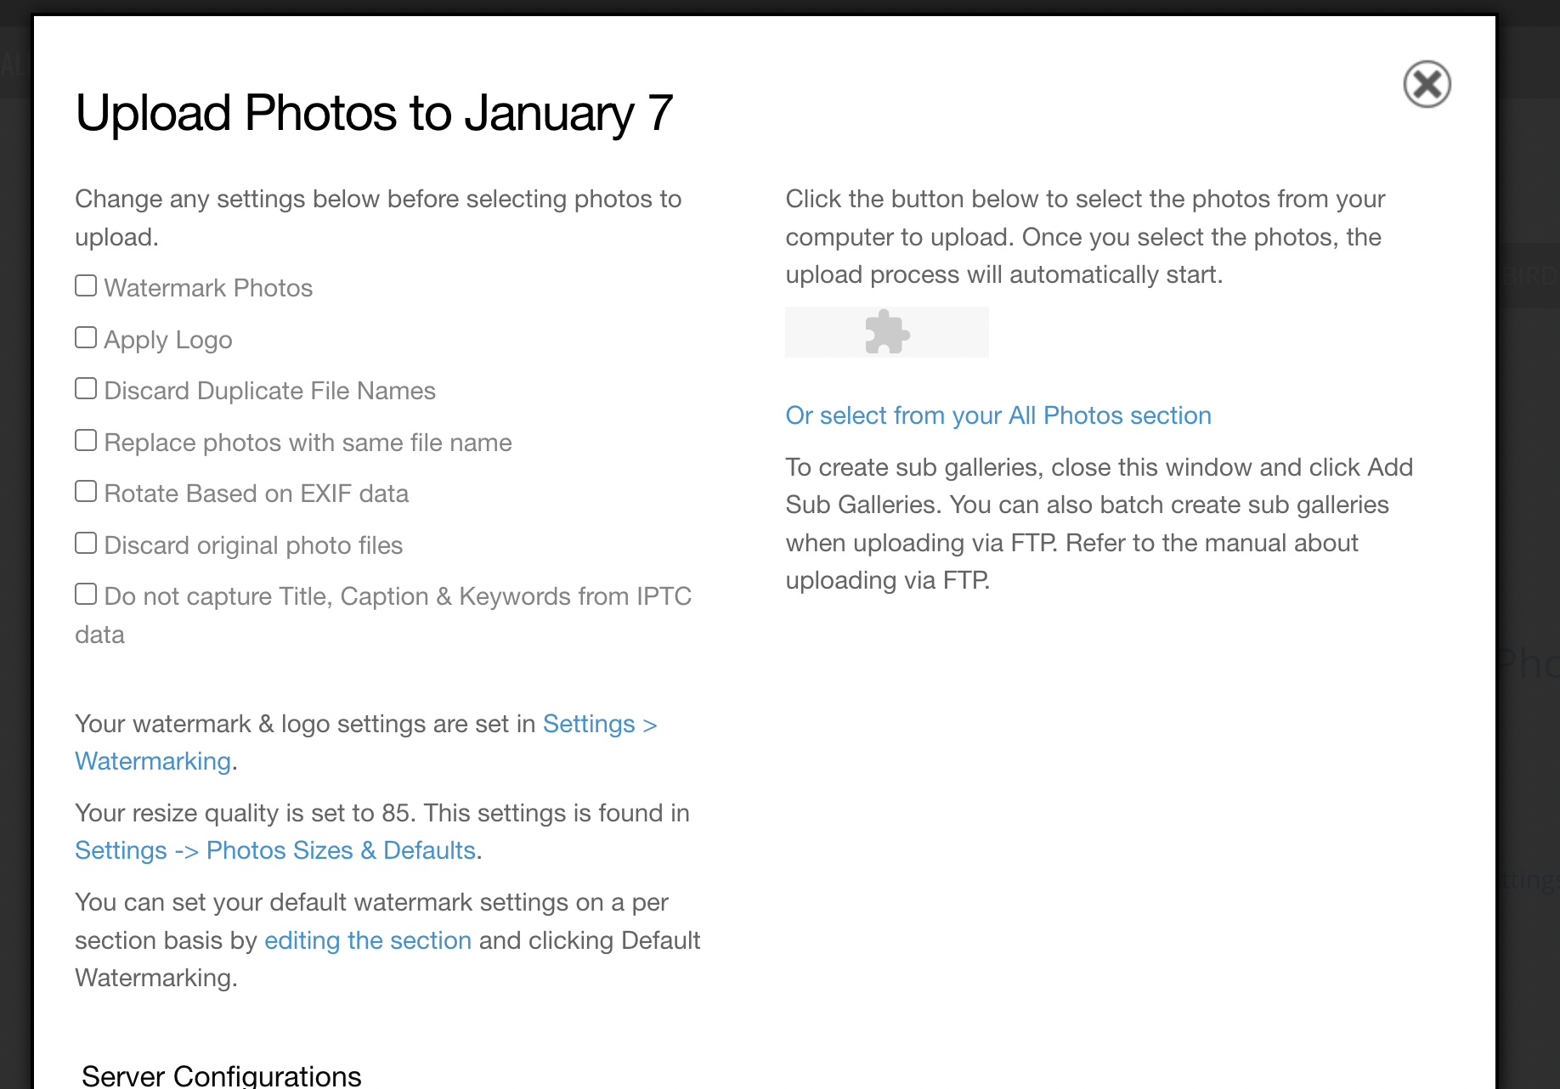Click the 'Change any settings below' intro text
This screenshot has width=1560, height=1089.
coord(378,217)
